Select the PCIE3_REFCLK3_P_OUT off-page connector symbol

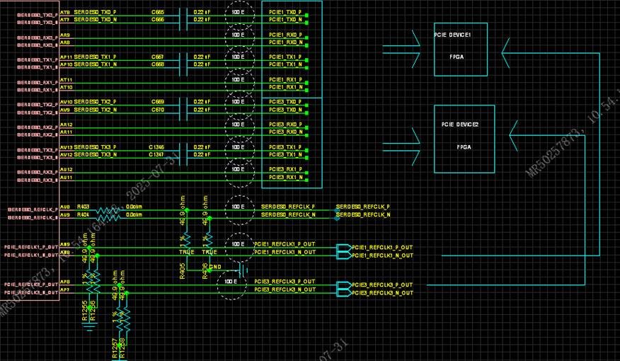pos(344,285)
